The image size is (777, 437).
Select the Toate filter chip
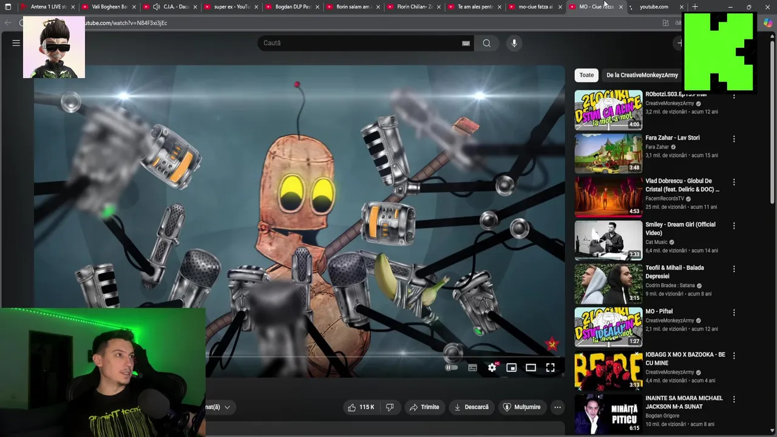586,75
